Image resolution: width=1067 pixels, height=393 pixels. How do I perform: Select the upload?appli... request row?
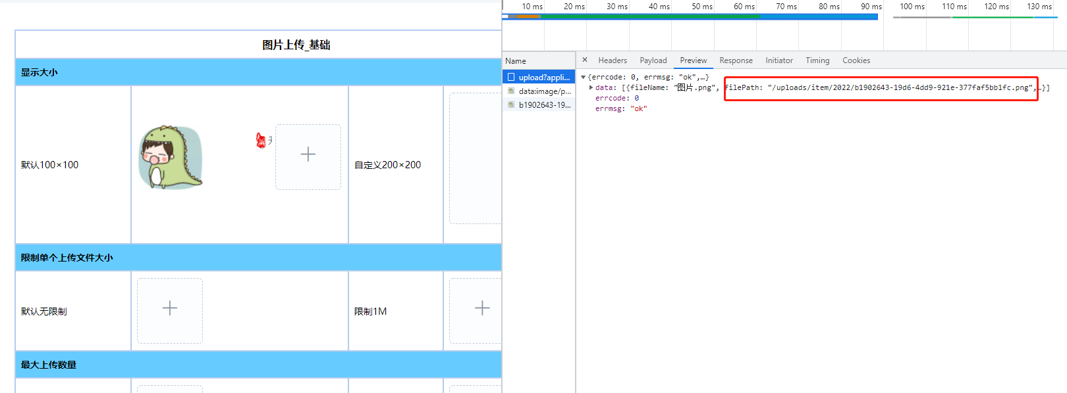click(x=539, y=77)
